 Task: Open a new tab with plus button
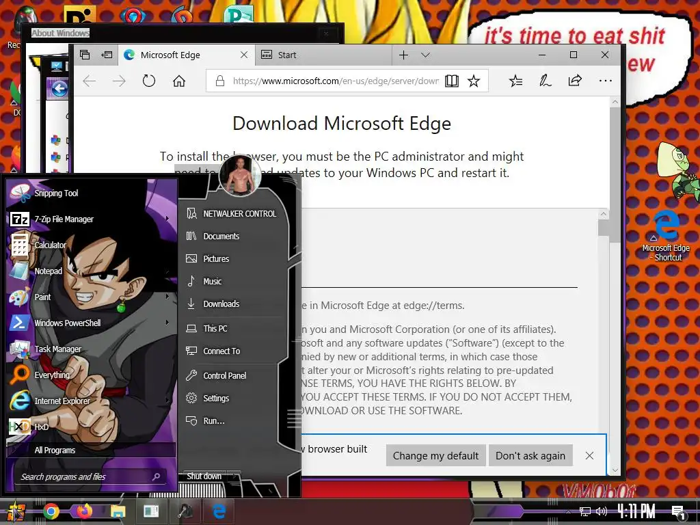click(x=403, y=55)
